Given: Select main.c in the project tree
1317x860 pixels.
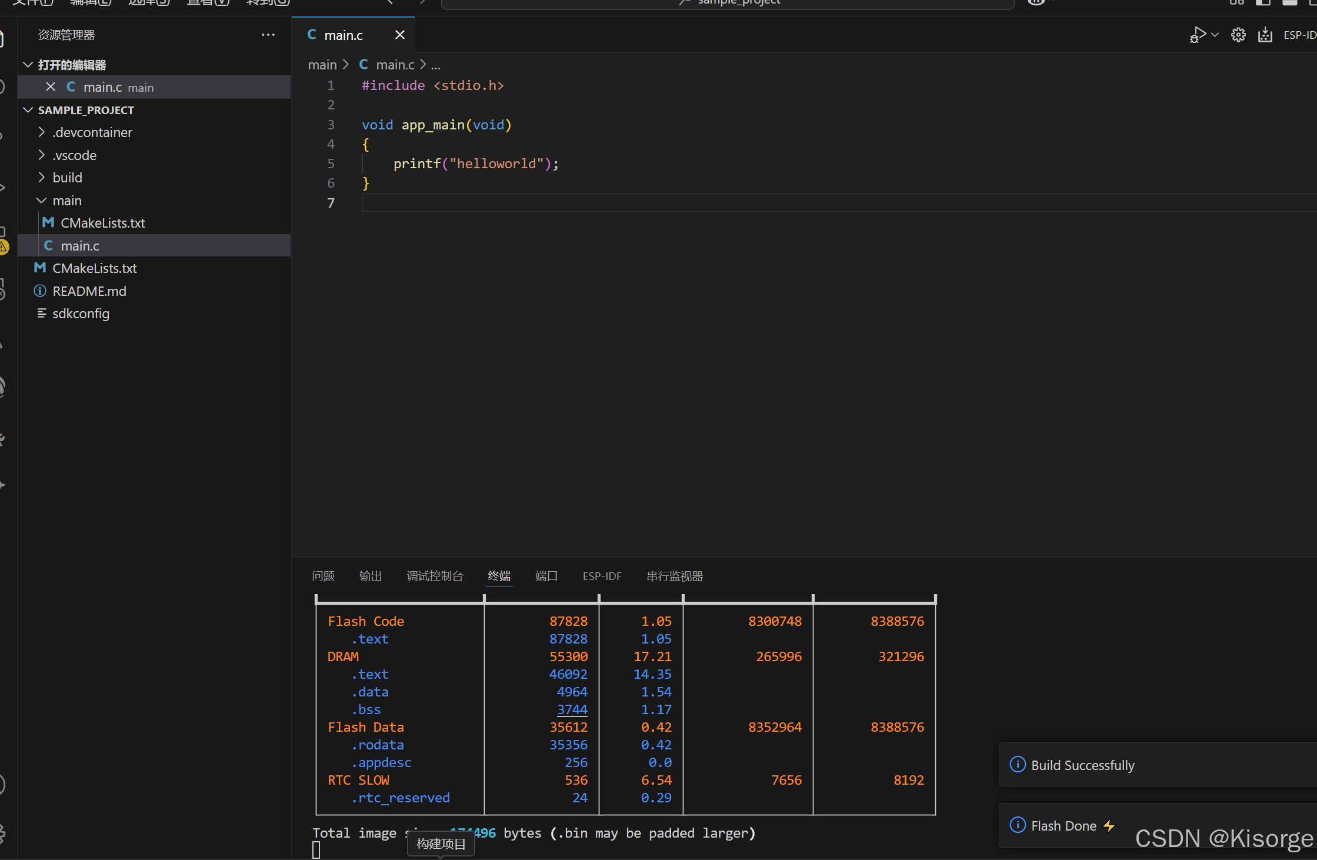Looking at the screenshot, I should click(154, 246).
